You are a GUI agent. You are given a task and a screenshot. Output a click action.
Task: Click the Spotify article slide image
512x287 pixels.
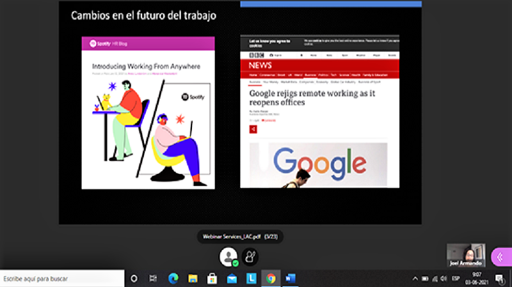click(148, 112)
